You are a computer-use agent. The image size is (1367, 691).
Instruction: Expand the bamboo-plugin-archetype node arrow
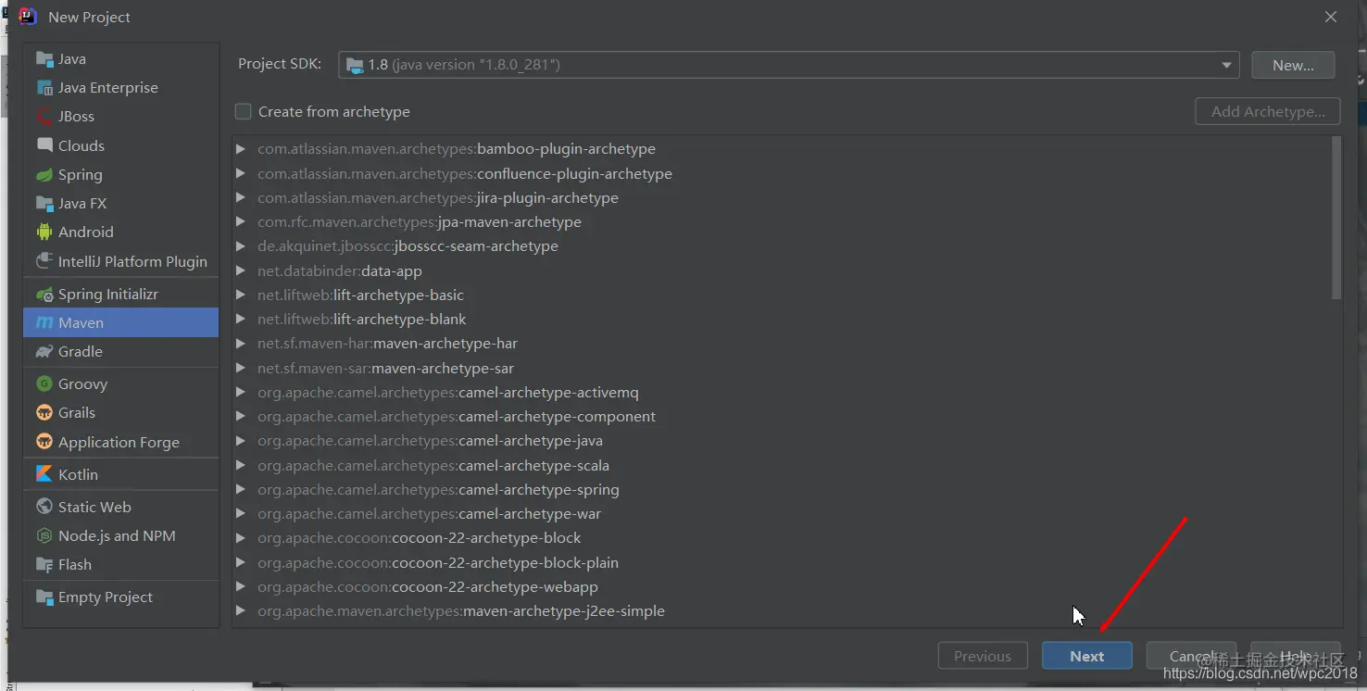coord(241,149)
